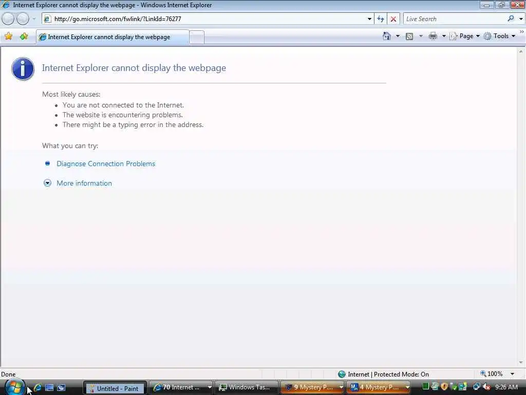This screenshot has width=526, height=395.
Task: Click the network connection tray icon
Action: click(476, 387)
